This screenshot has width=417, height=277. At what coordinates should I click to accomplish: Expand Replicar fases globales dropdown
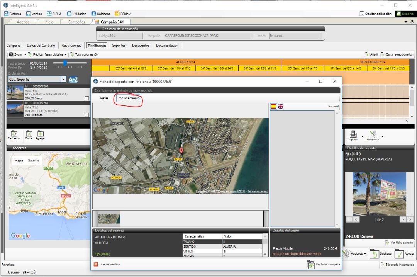tap(66, 55)
